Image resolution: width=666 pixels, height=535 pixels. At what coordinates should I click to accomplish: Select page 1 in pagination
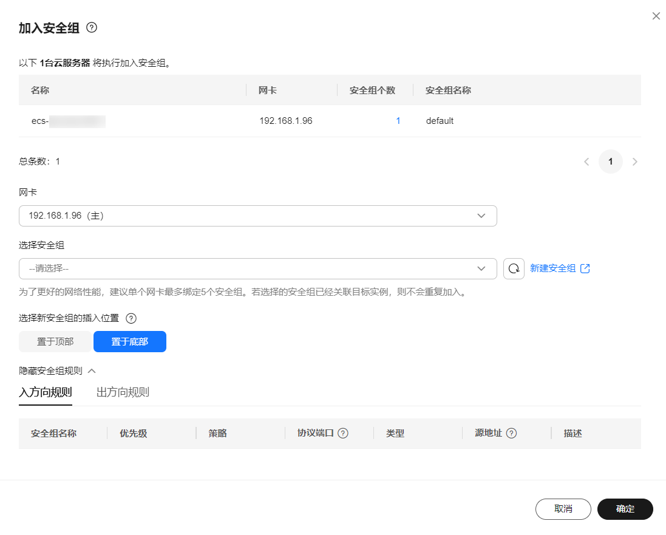[611, 162]
